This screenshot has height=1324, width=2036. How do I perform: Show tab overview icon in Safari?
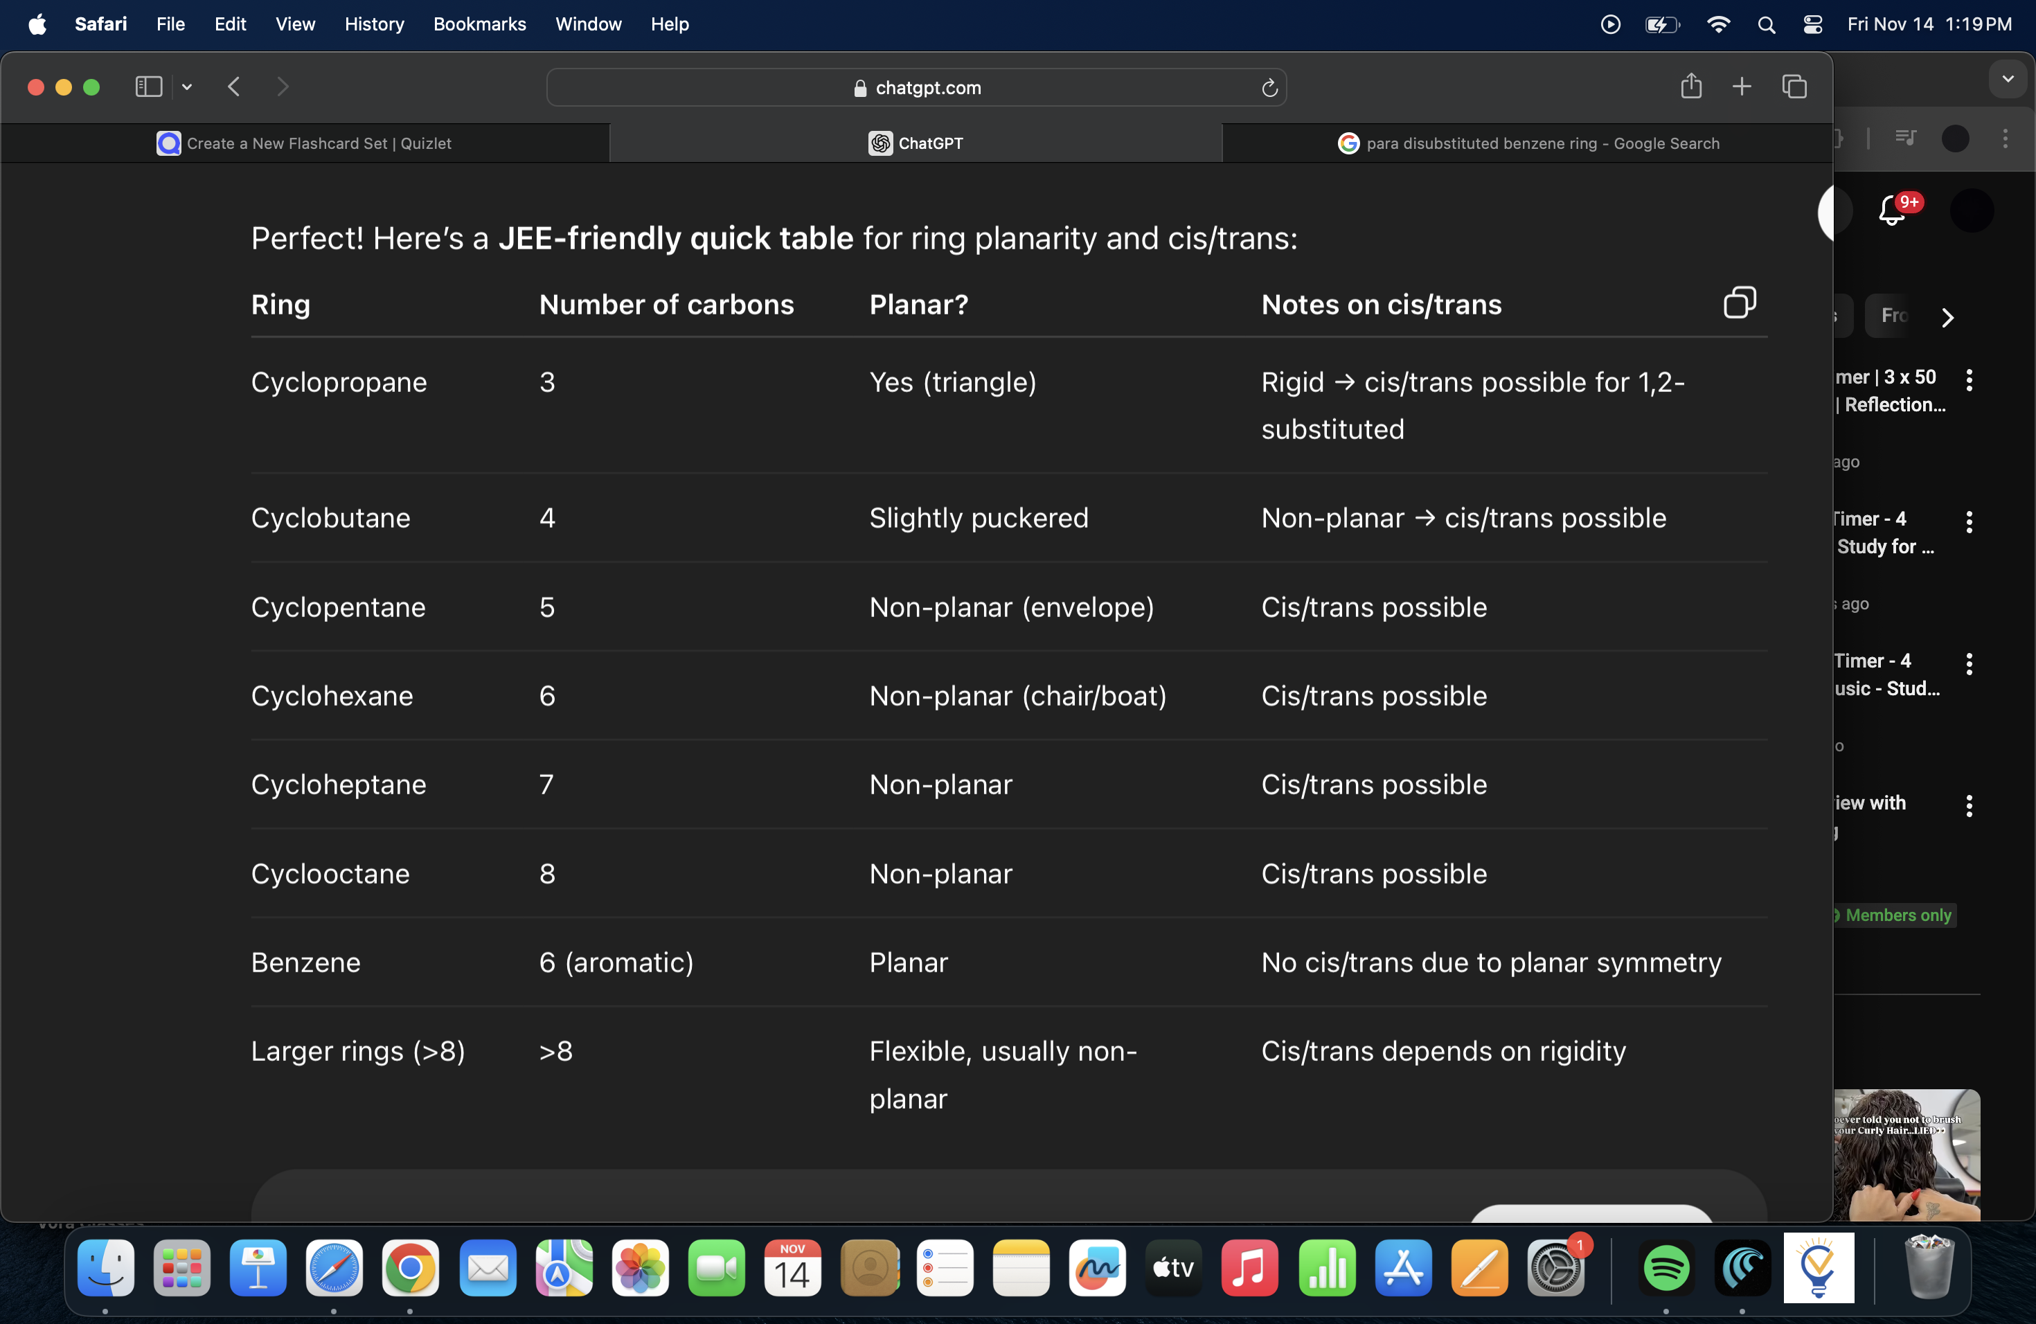pyautogui.click(x=1794, y=87)
